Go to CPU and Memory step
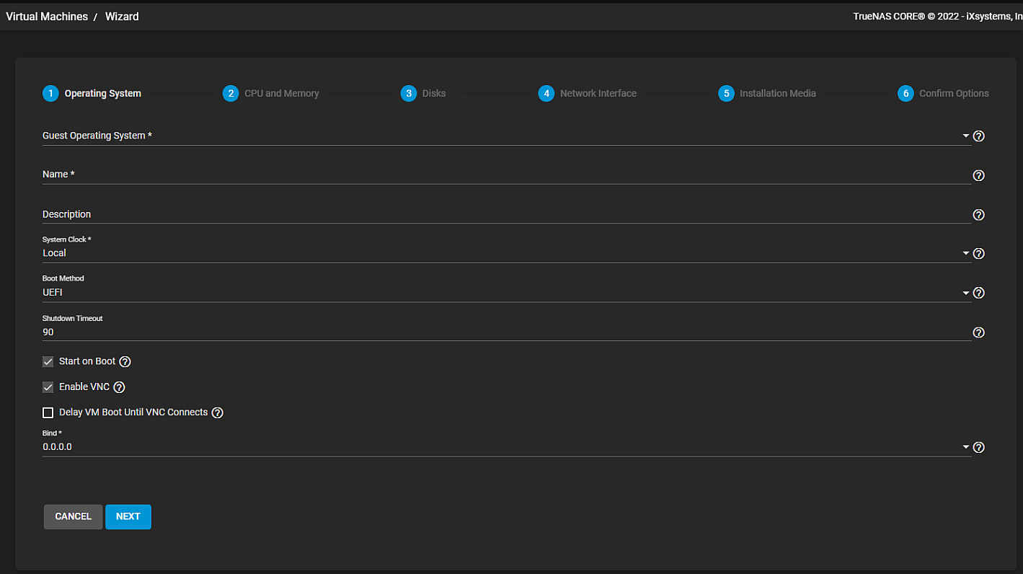This screenshot has width=1023, height=574. tap(271, 94)
